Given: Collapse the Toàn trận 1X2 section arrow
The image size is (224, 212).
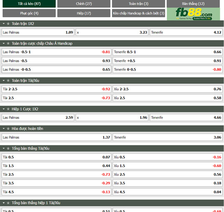Looking at the screenshot, I should coord(4,24).
